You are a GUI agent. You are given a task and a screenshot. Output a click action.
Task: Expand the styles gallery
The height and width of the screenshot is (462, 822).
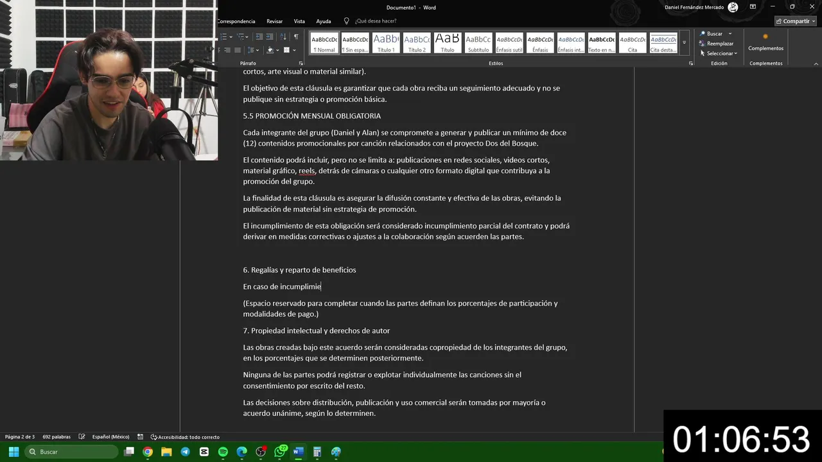(684, 43)
